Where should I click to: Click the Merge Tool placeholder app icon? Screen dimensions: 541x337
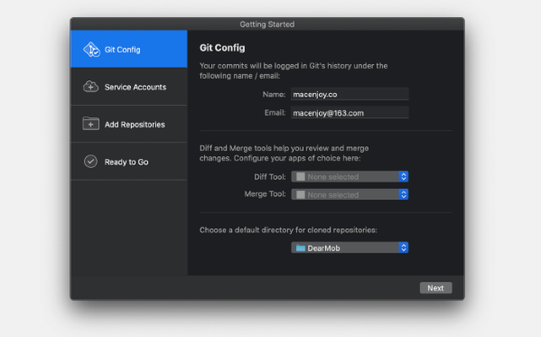[x=301, y=195]
